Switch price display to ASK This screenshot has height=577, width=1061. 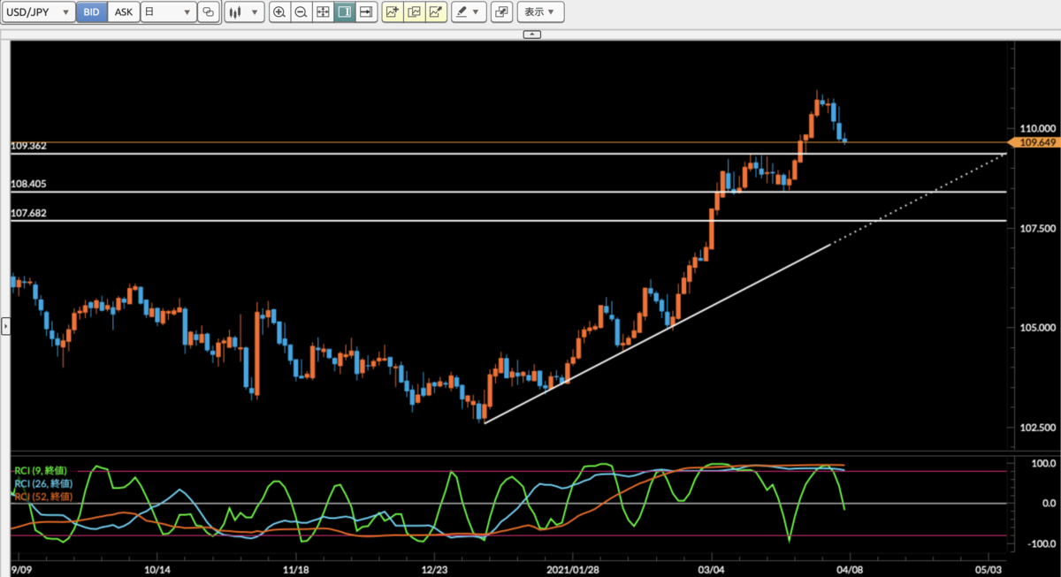point(125,12)
